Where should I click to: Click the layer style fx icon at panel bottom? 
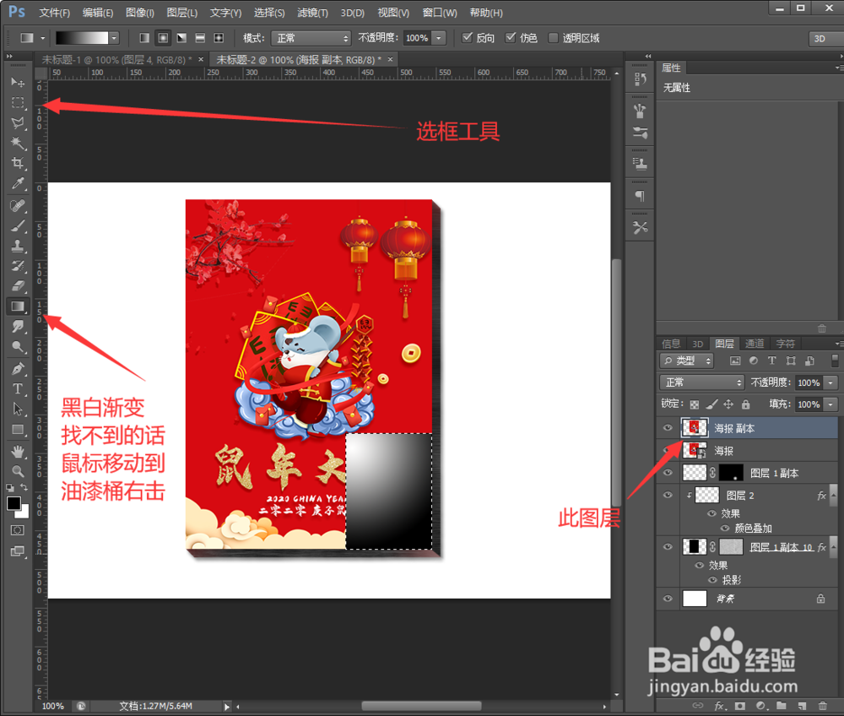[720, 706]
